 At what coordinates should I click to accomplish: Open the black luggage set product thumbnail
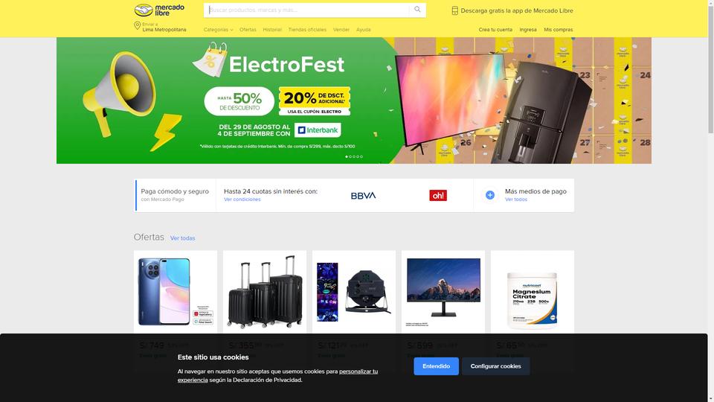(265, 292)
